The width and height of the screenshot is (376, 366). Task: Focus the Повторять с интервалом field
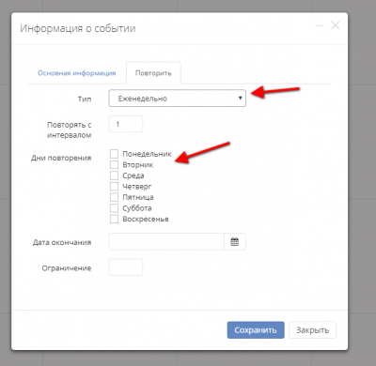[126, 124]
